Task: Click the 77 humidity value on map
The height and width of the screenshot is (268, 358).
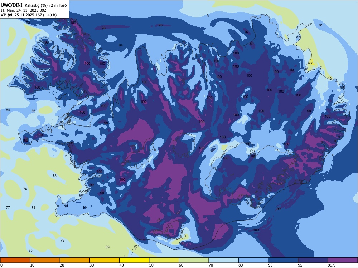Action: click(8, 207)
